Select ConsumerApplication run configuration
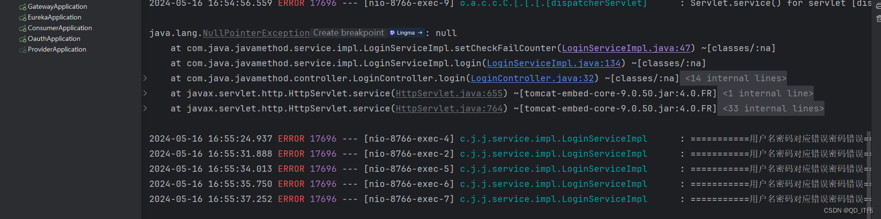The width and height of the screenshot is (881, 219). point(59,28)
